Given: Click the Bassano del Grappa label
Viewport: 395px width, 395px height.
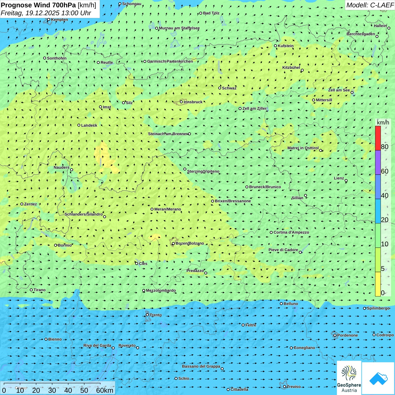Looking at the screenshot, I should (x=201, y=366).
